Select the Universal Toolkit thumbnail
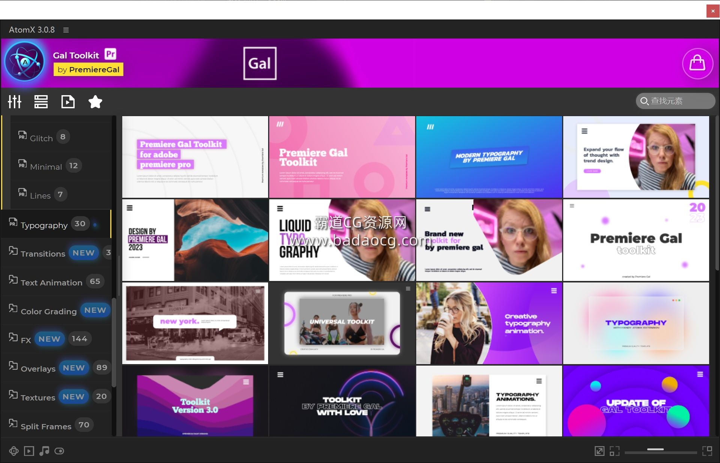 click(342, 323)
